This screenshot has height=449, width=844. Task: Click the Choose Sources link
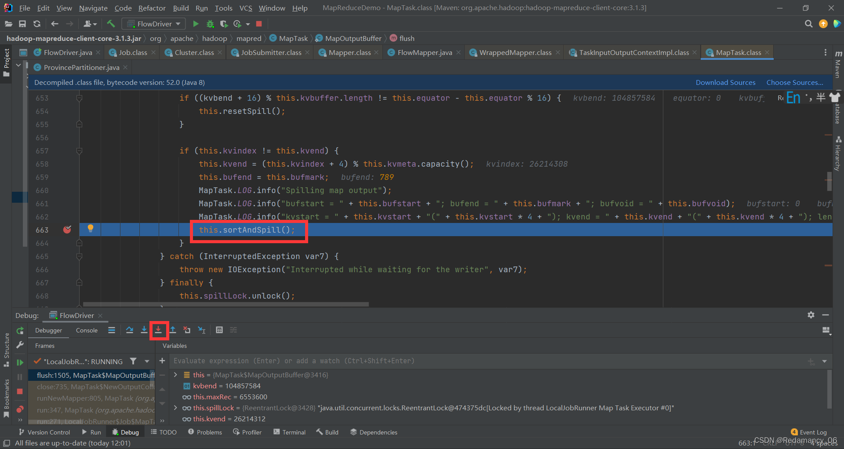coord(795,82)
